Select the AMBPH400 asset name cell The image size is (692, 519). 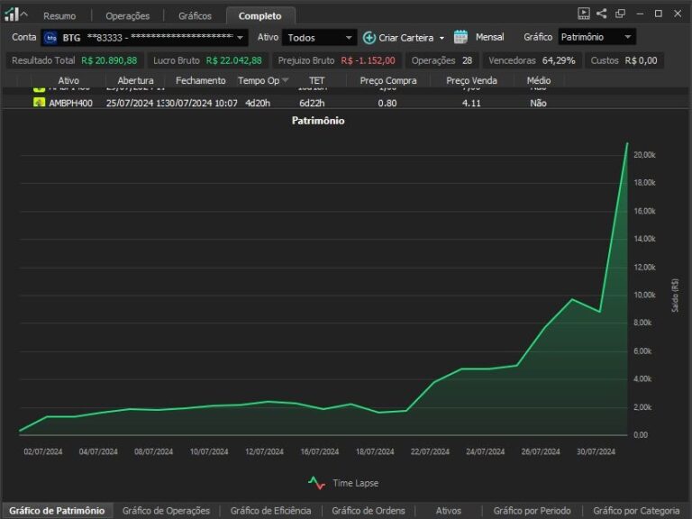coord(70,104)
